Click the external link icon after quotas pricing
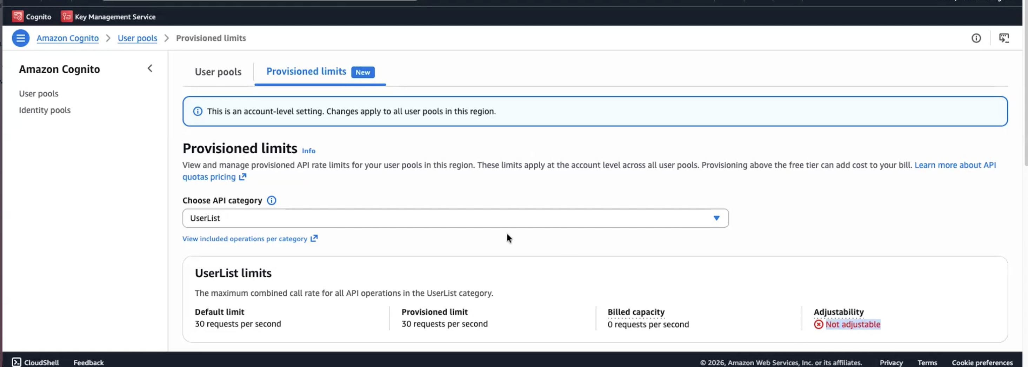Image resolution: width=1028 pixels, height=367 pixels. point(243,177)
